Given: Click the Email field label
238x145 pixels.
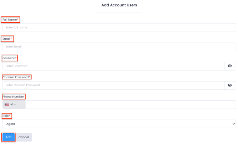Looking at the screenshot, I should [x=7, y=39].
